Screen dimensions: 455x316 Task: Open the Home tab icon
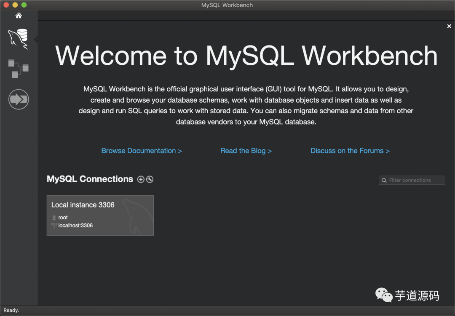[19, 16]
